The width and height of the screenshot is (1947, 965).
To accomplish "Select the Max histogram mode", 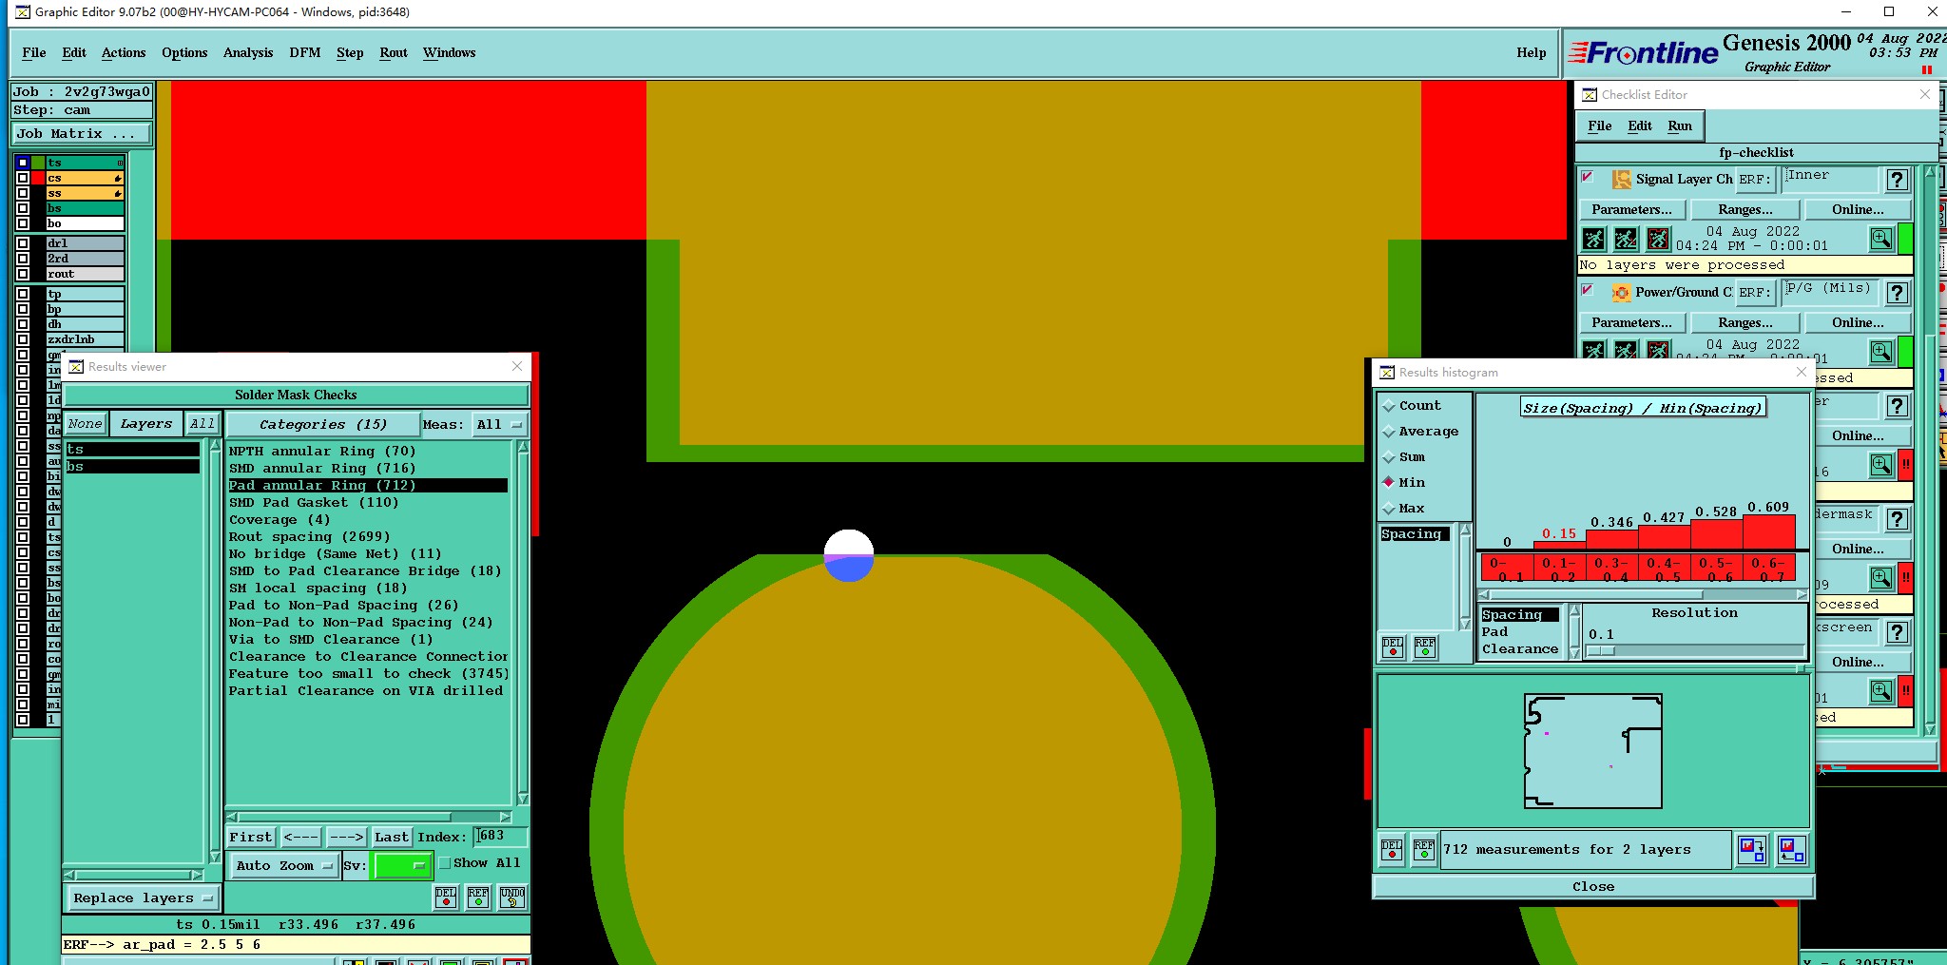I will click(x=1389, y=509).
